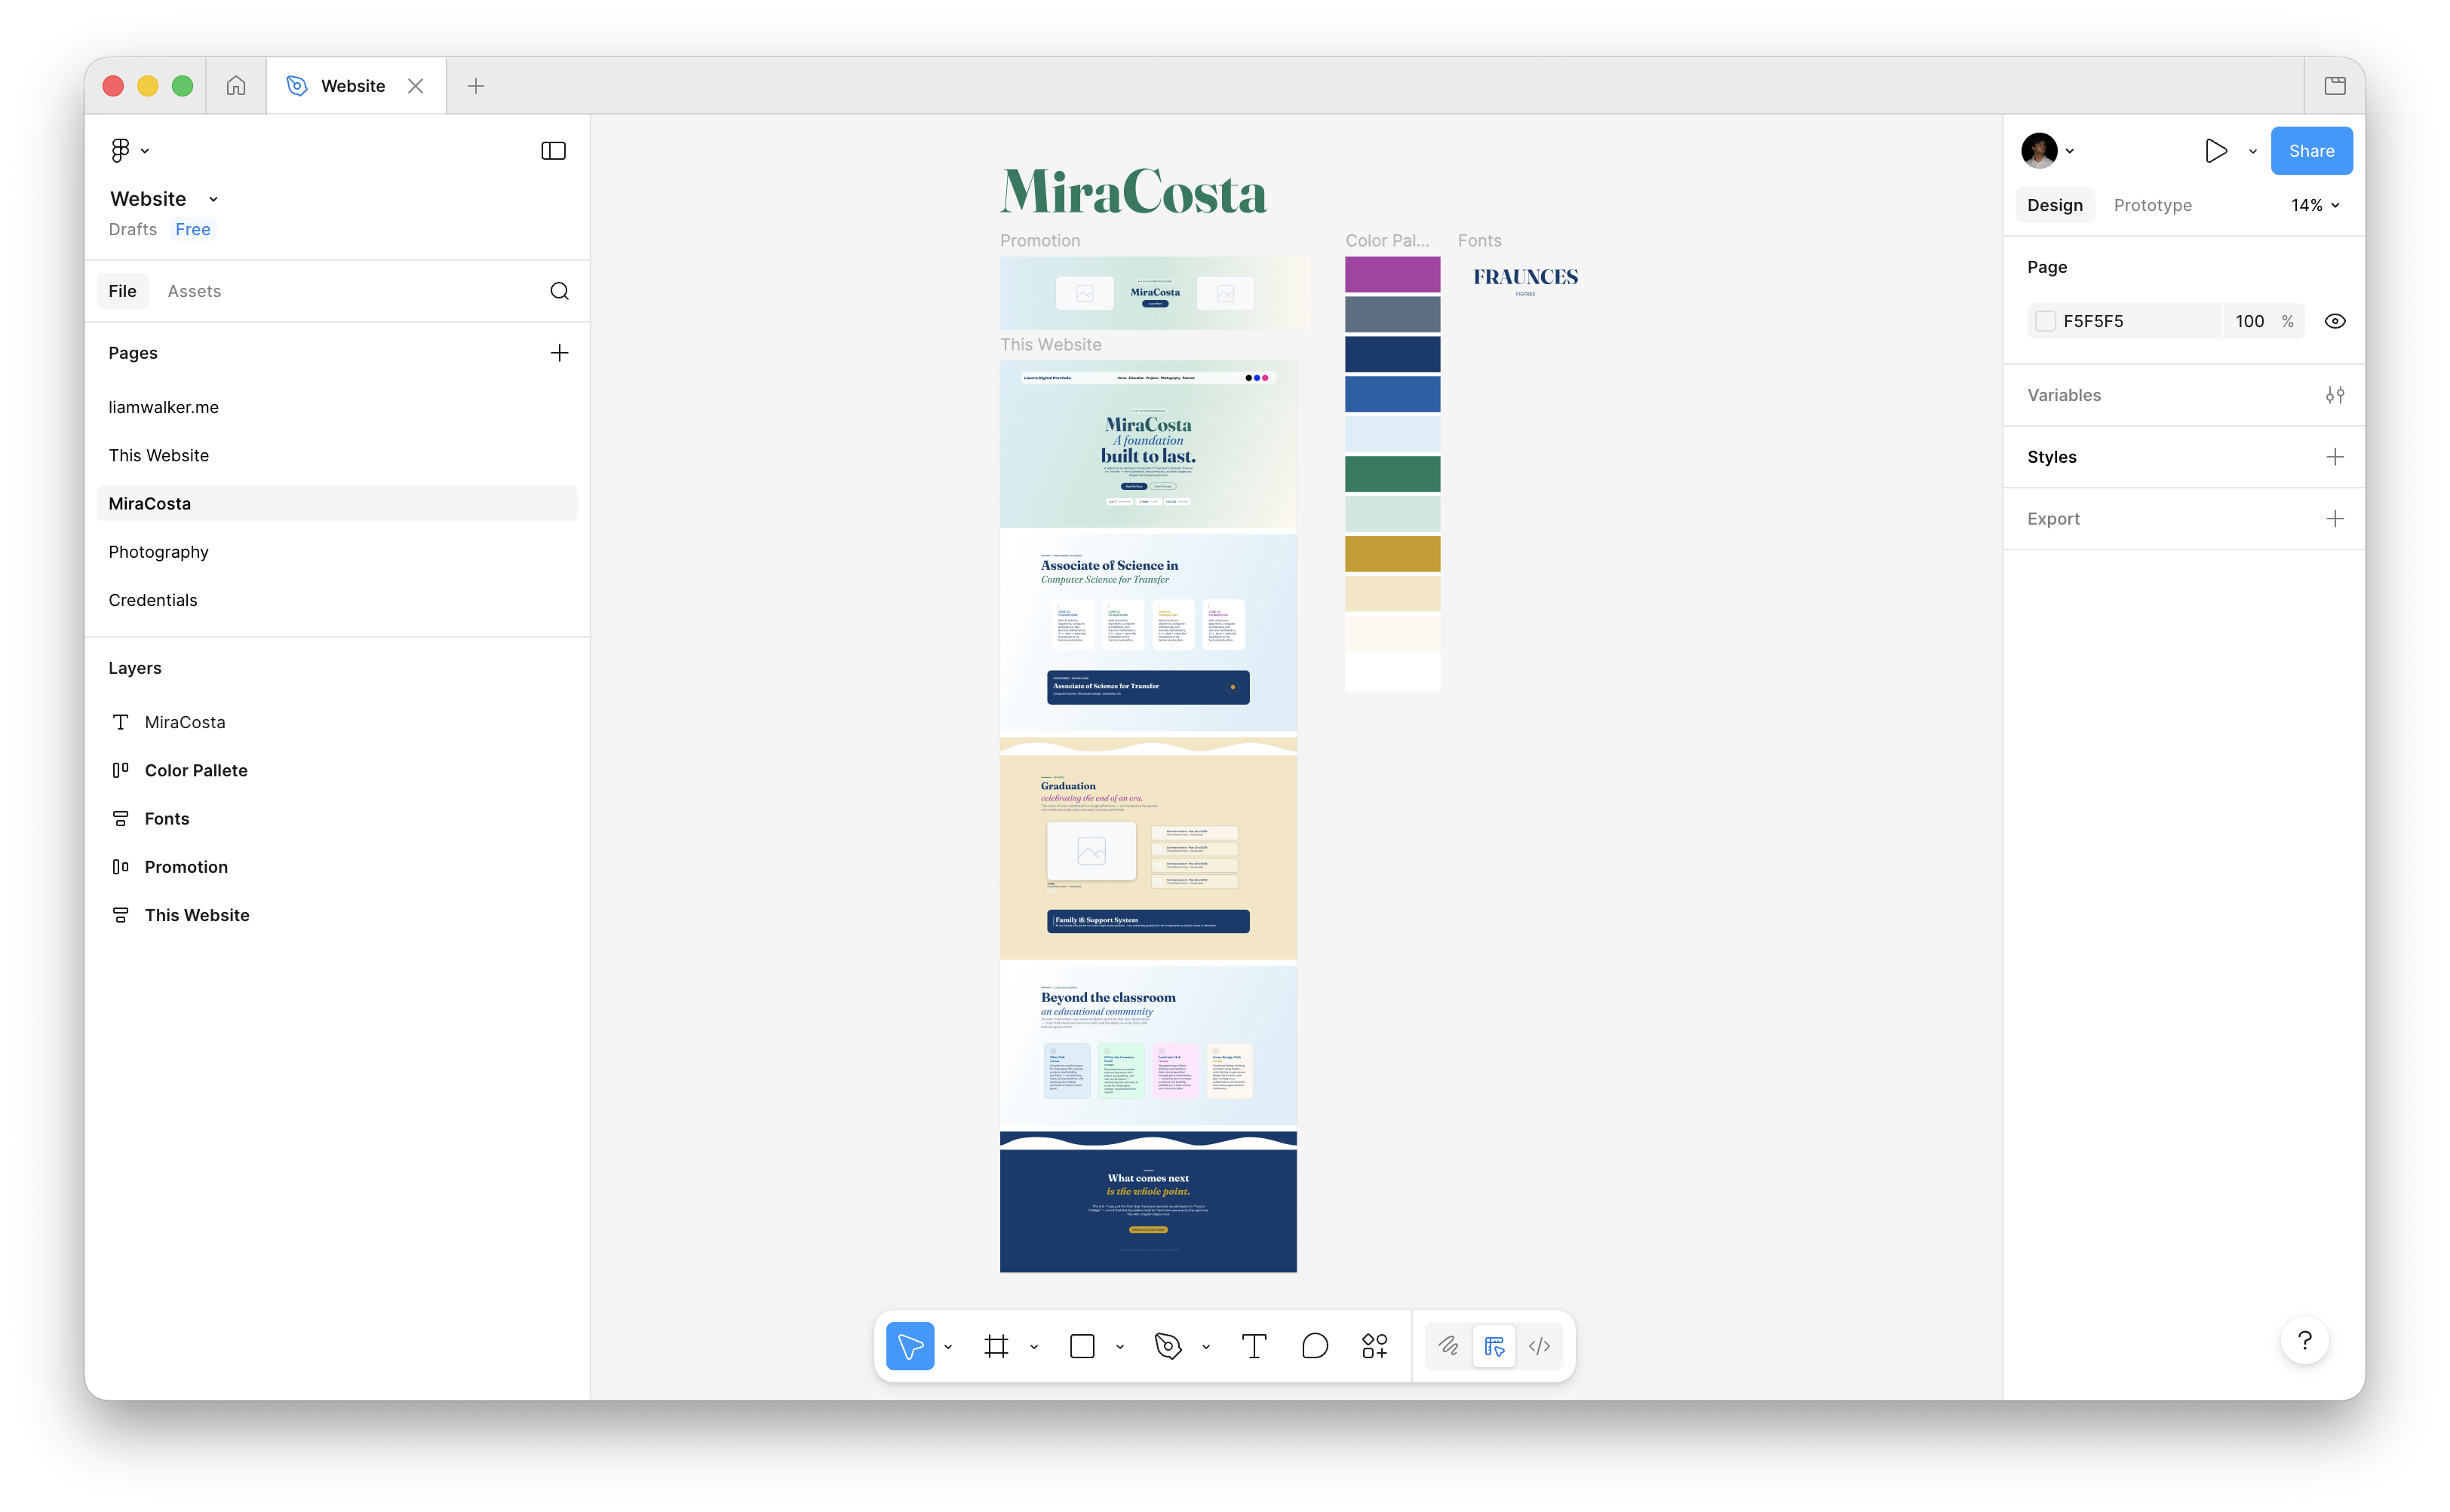This screenshot has width=2450, height=1512.
Task: Click the This Website layer icon
Action: 120,915
